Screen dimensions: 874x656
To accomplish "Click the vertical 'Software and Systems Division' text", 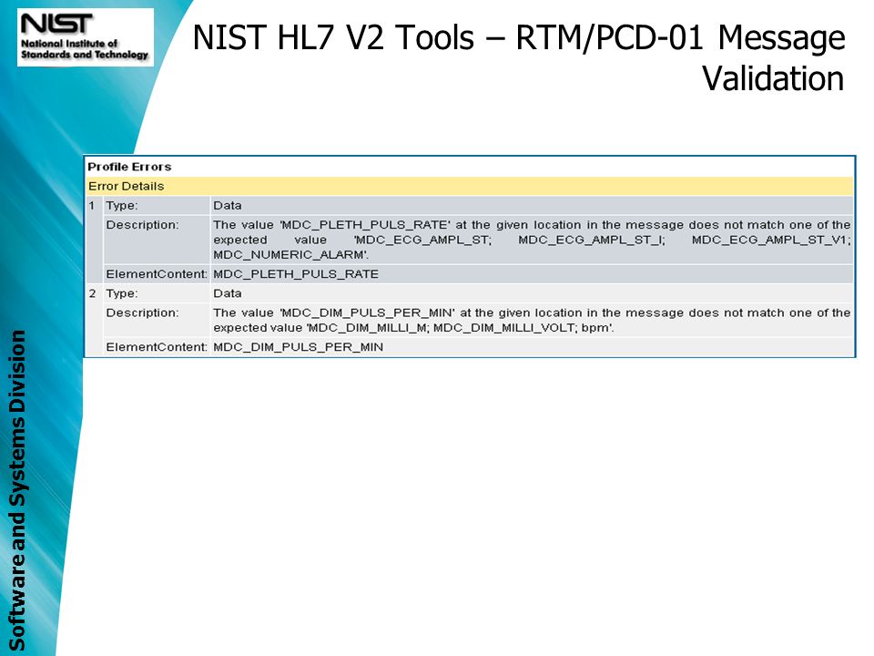I will (x=17, y=490).
